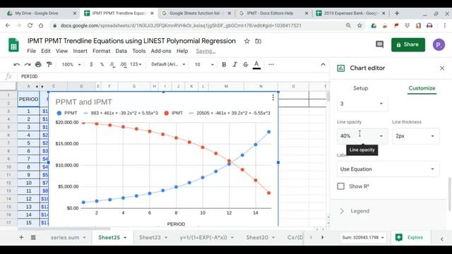Format as currency dollar icon
This screenshot has height=254, width=452.
(x=91, y=64)
